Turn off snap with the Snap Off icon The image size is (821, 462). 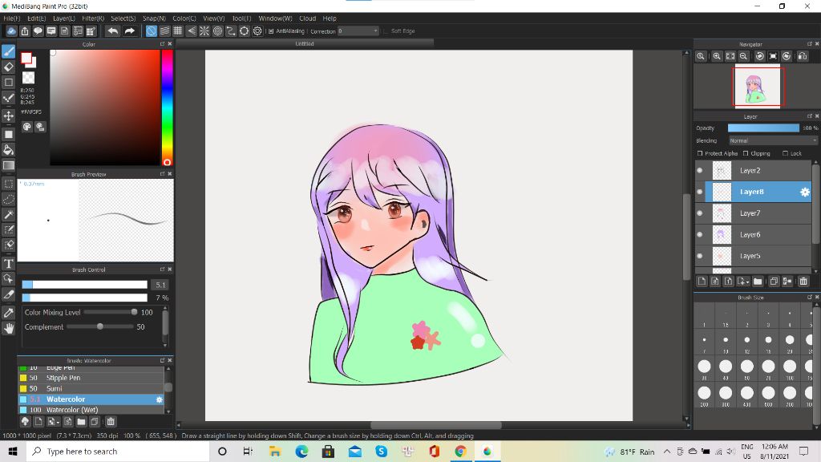coord(151,31)
